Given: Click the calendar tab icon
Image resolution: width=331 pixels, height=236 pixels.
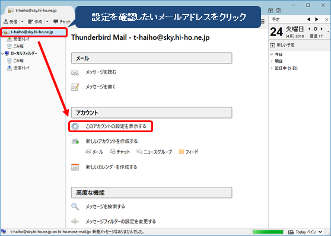Looking at the screenshot, I should (x=270, y=10).
